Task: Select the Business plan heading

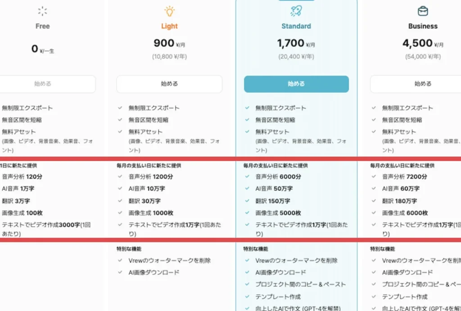Action: pyautogui.click(x=423, y=26)
